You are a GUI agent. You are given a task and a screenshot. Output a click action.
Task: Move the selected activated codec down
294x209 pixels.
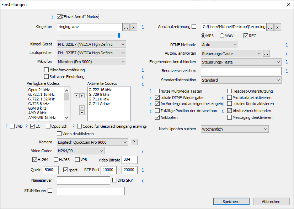point(81,112)
